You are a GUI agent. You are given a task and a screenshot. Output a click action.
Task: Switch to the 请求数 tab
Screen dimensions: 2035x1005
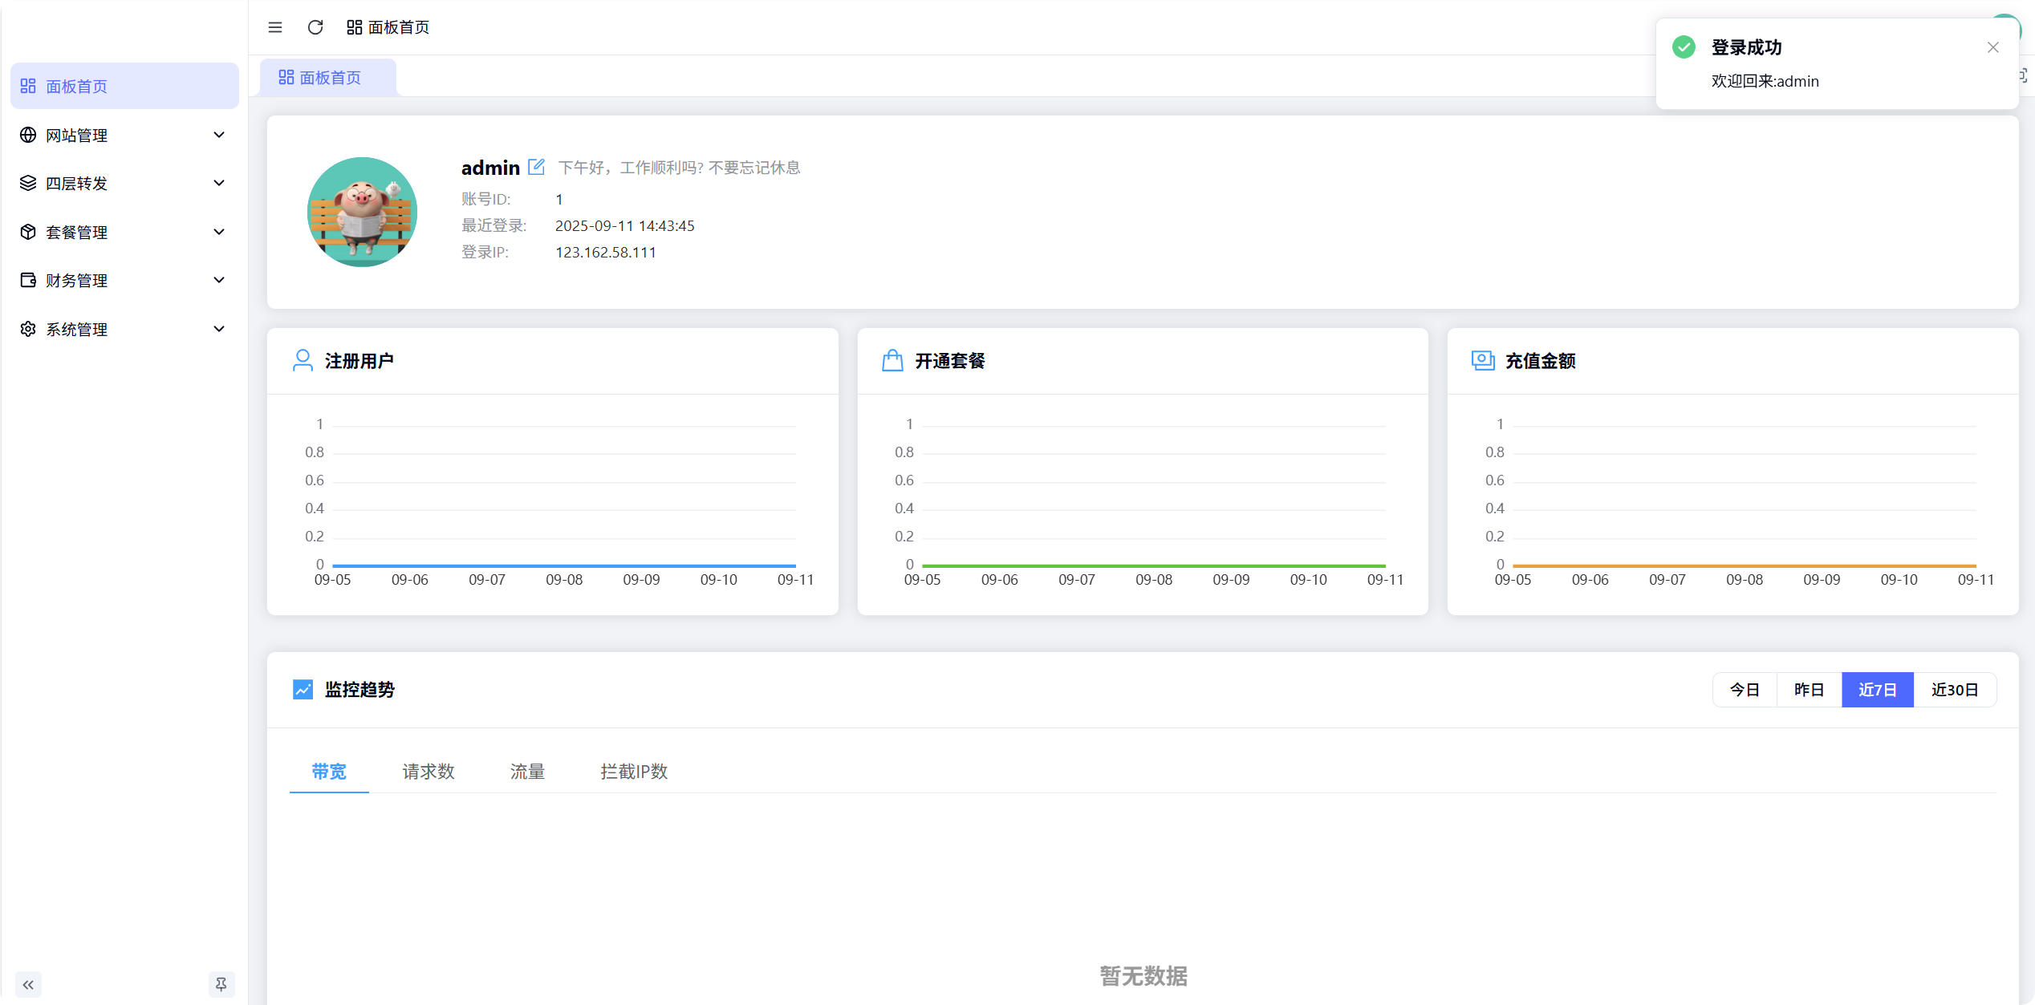pos(428,771)
